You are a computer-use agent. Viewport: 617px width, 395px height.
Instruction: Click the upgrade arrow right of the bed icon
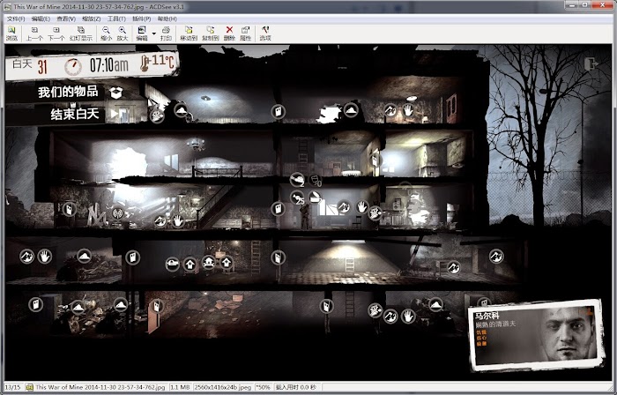pos(190,264)
